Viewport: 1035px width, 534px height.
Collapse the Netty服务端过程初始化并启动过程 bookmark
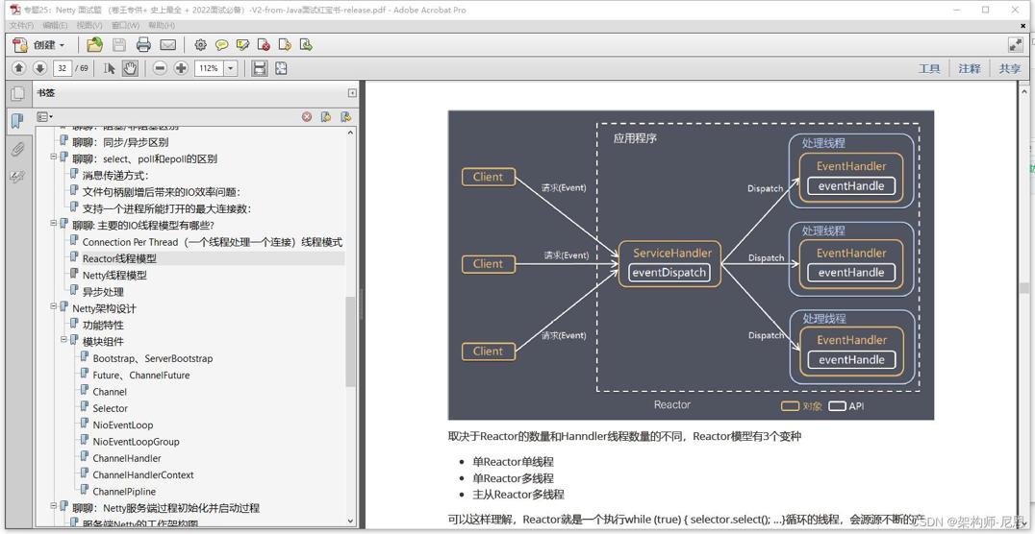point(54,506)
